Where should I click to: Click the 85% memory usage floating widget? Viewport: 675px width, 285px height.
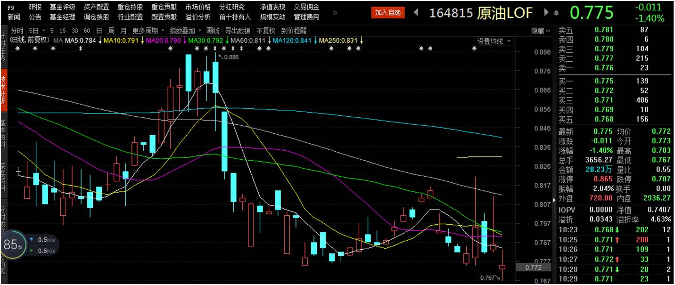pos(14,245)
